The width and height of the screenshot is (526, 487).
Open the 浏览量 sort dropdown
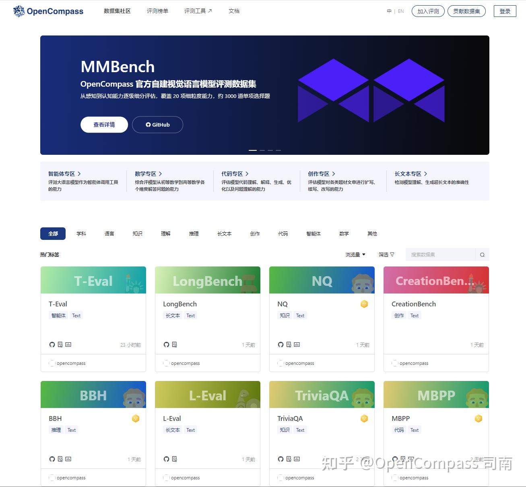(355, 254)
